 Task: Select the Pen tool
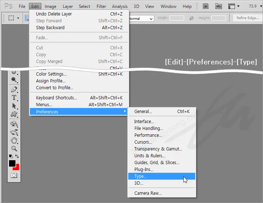click(x=14, y=89)
